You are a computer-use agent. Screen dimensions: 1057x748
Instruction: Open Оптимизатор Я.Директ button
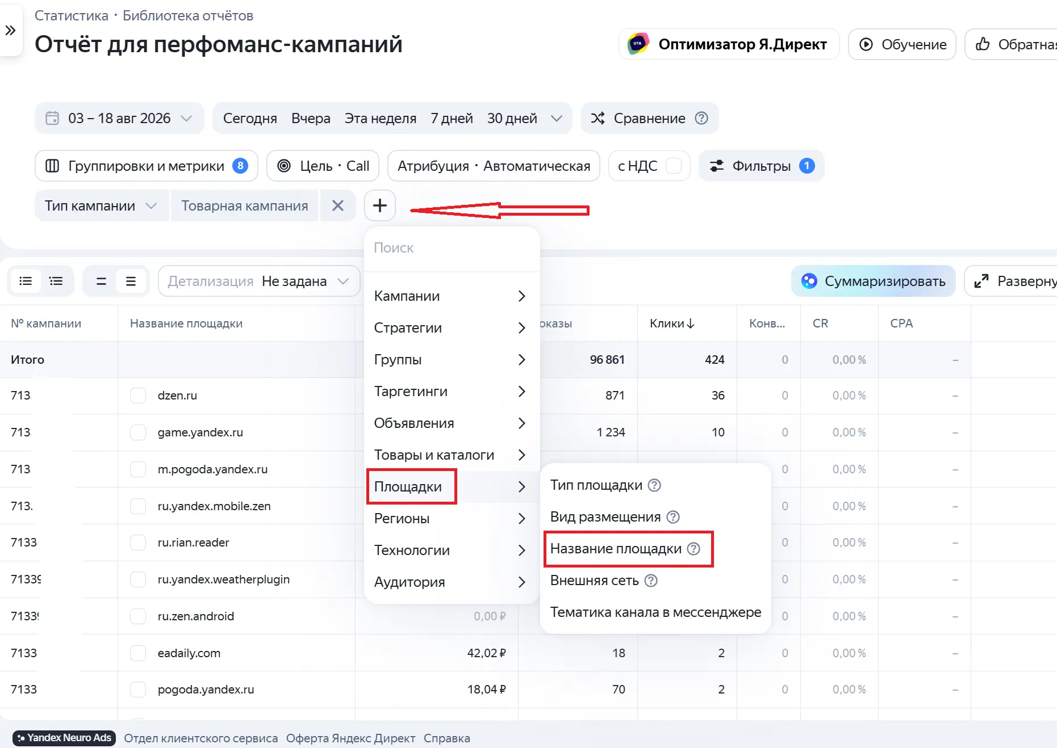[x=729, y=44]
